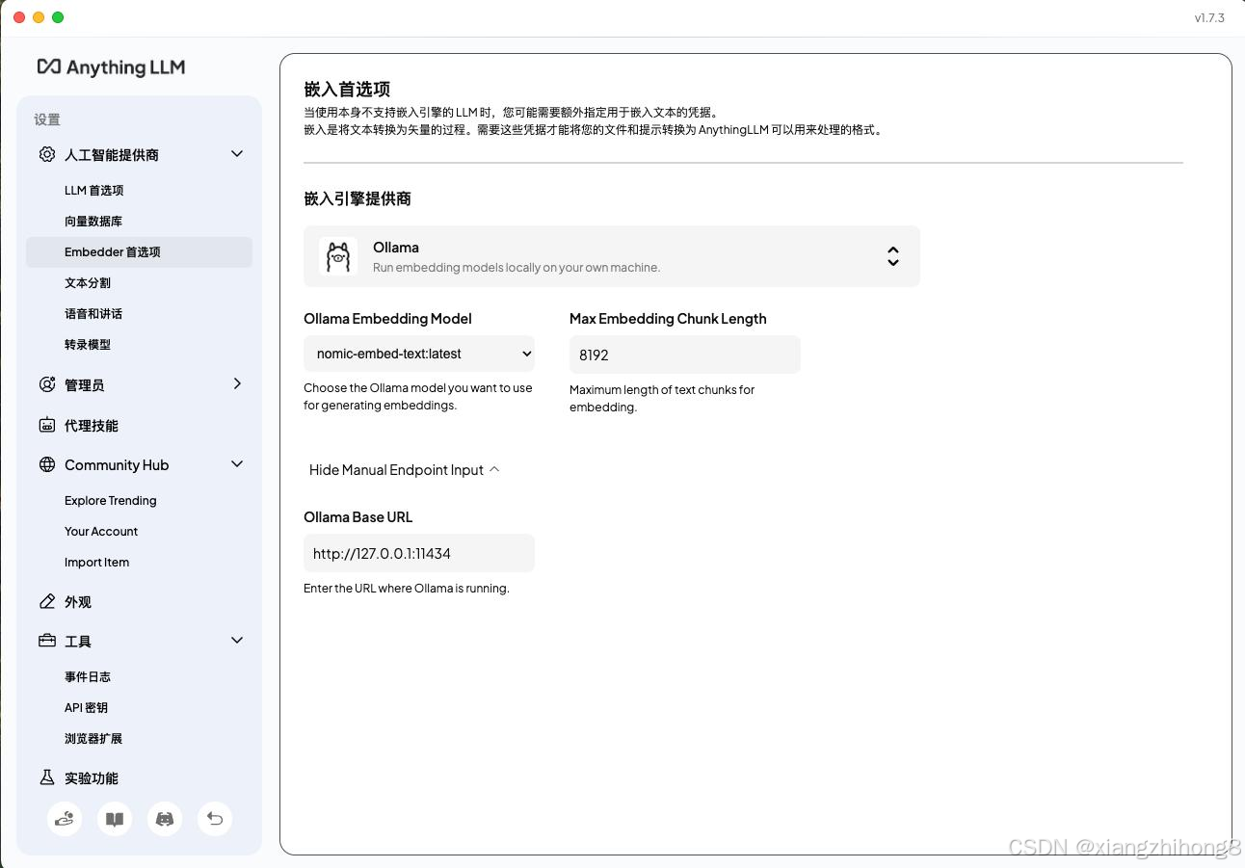Open 事件日志 page
The width and height of the screenshot is (1245, 868).
pos(88,677)
